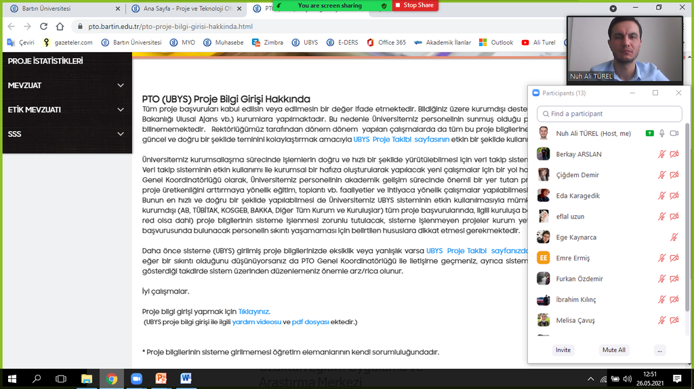Open the Muhasebe bookmark

click(x=223, y=43)
